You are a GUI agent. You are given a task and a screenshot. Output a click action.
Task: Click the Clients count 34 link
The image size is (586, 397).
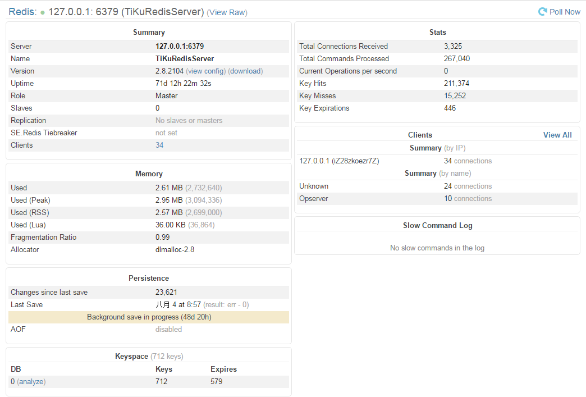[159, 145]
